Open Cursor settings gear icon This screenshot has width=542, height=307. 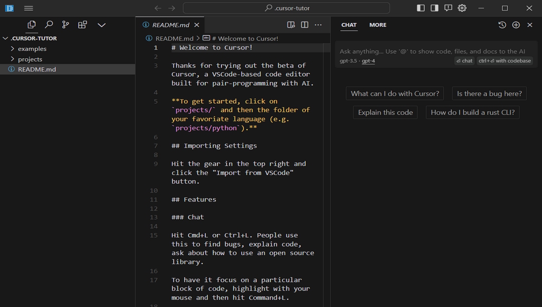point(462,8)
